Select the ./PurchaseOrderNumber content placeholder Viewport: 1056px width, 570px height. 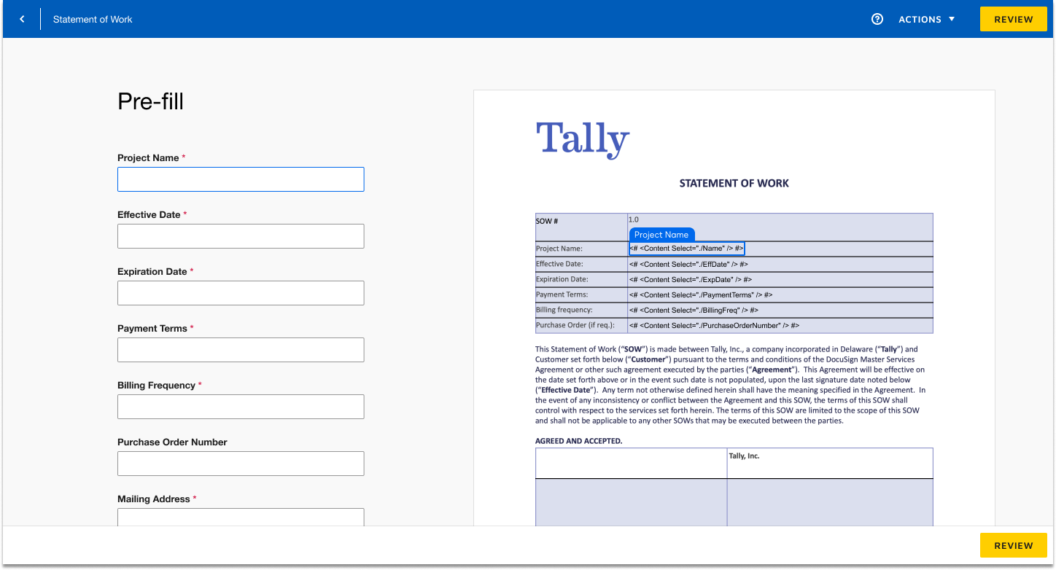(x=714, y=325)
